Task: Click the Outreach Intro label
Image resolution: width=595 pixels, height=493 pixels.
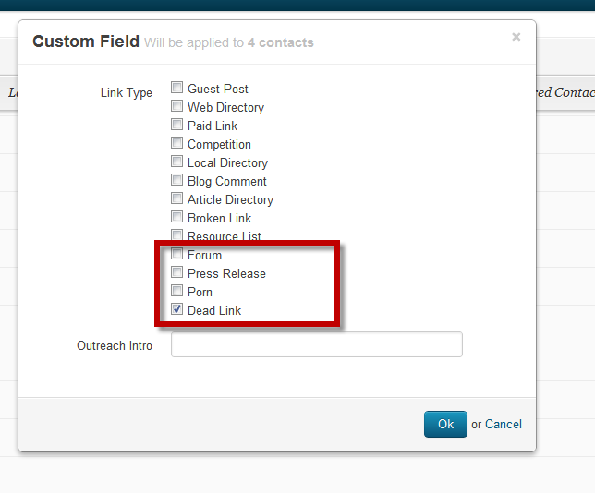Action: point(115,345)
